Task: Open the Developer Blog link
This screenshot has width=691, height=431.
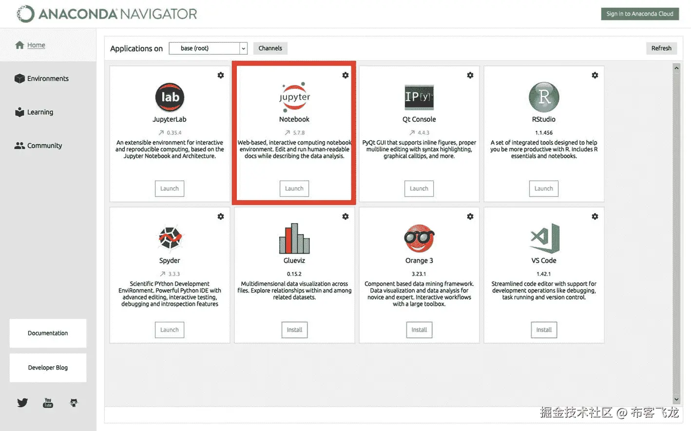Action: coord(48,368)
